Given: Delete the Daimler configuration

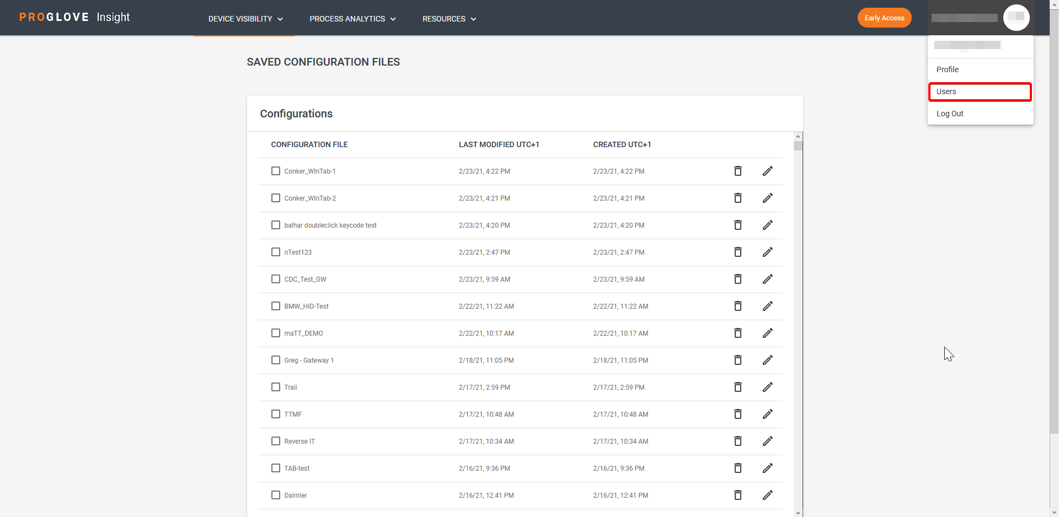Looking at the screenshot, I should 737,495.
